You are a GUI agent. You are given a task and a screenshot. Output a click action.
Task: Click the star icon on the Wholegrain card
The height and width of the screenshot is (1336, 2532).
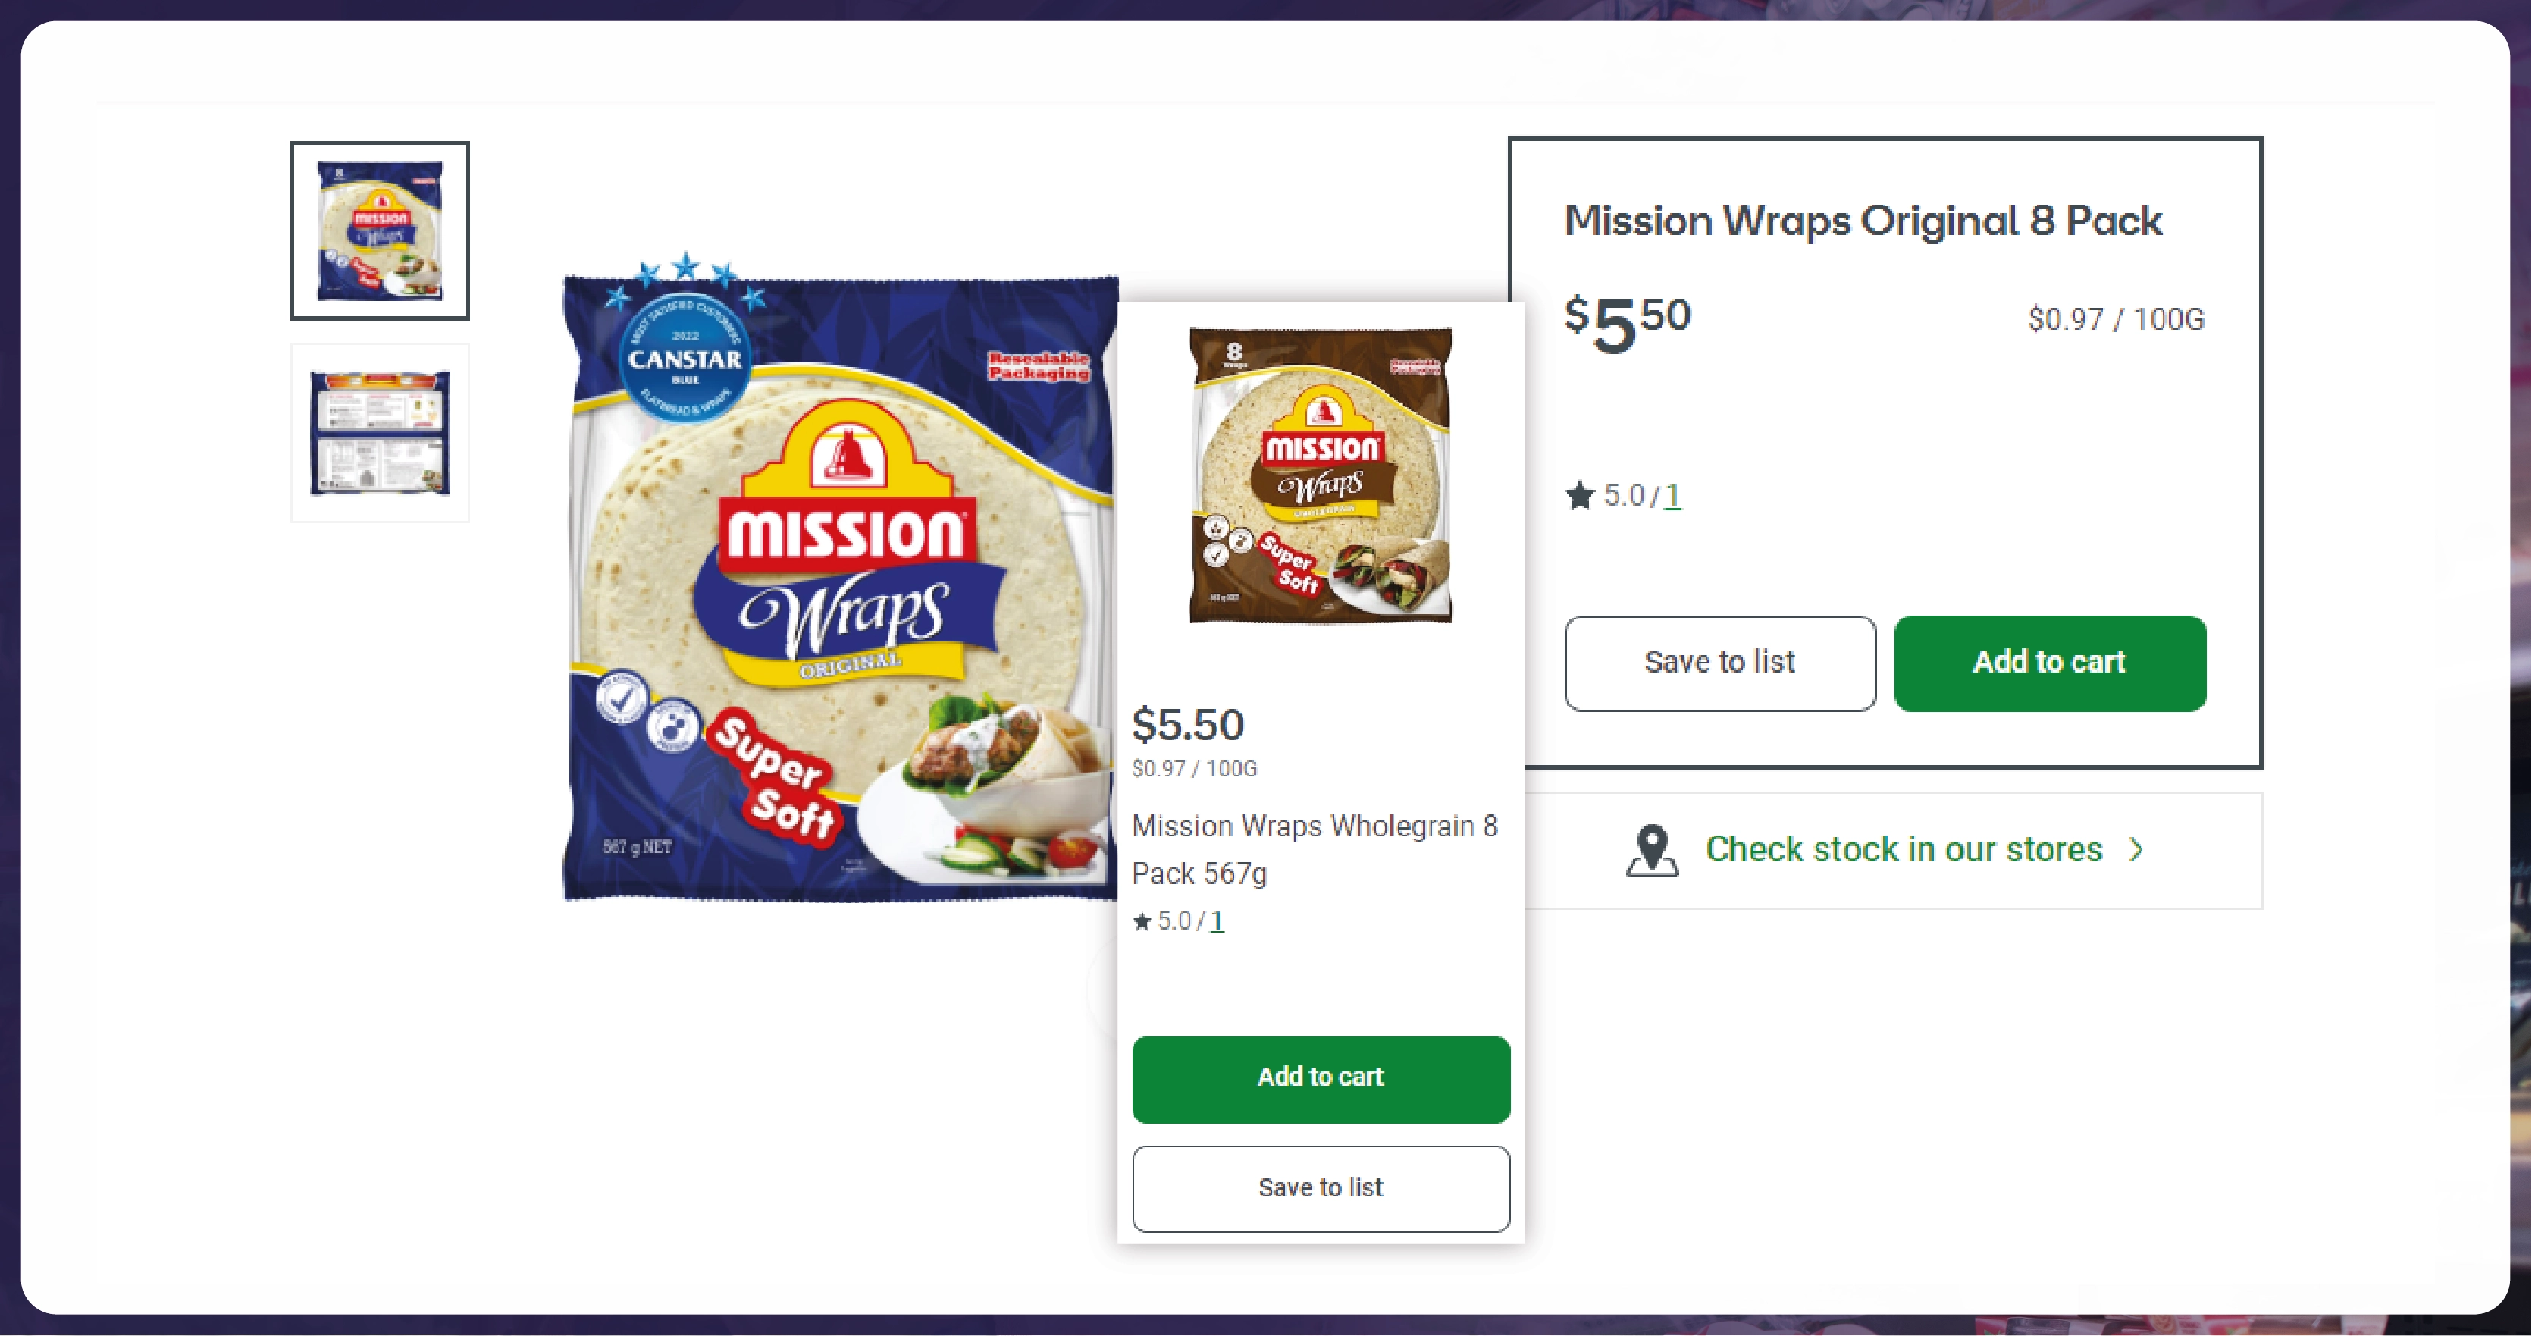[x=1142, y=922]
